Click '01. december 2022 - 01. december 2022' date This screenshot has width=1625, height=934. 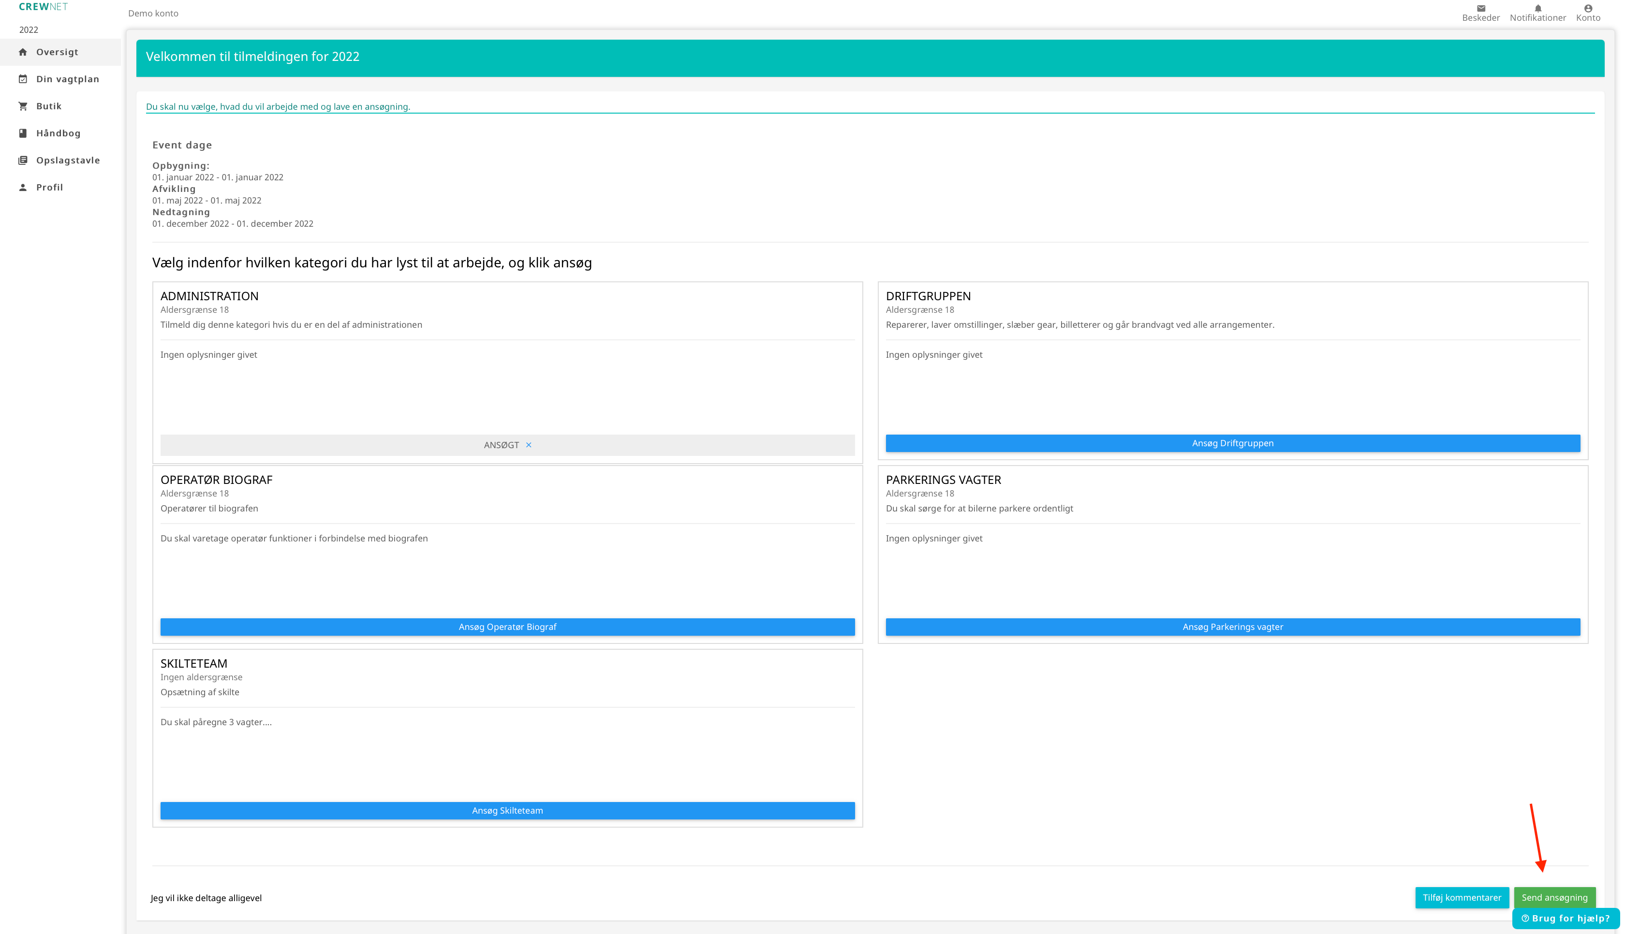tap(233, 224)
